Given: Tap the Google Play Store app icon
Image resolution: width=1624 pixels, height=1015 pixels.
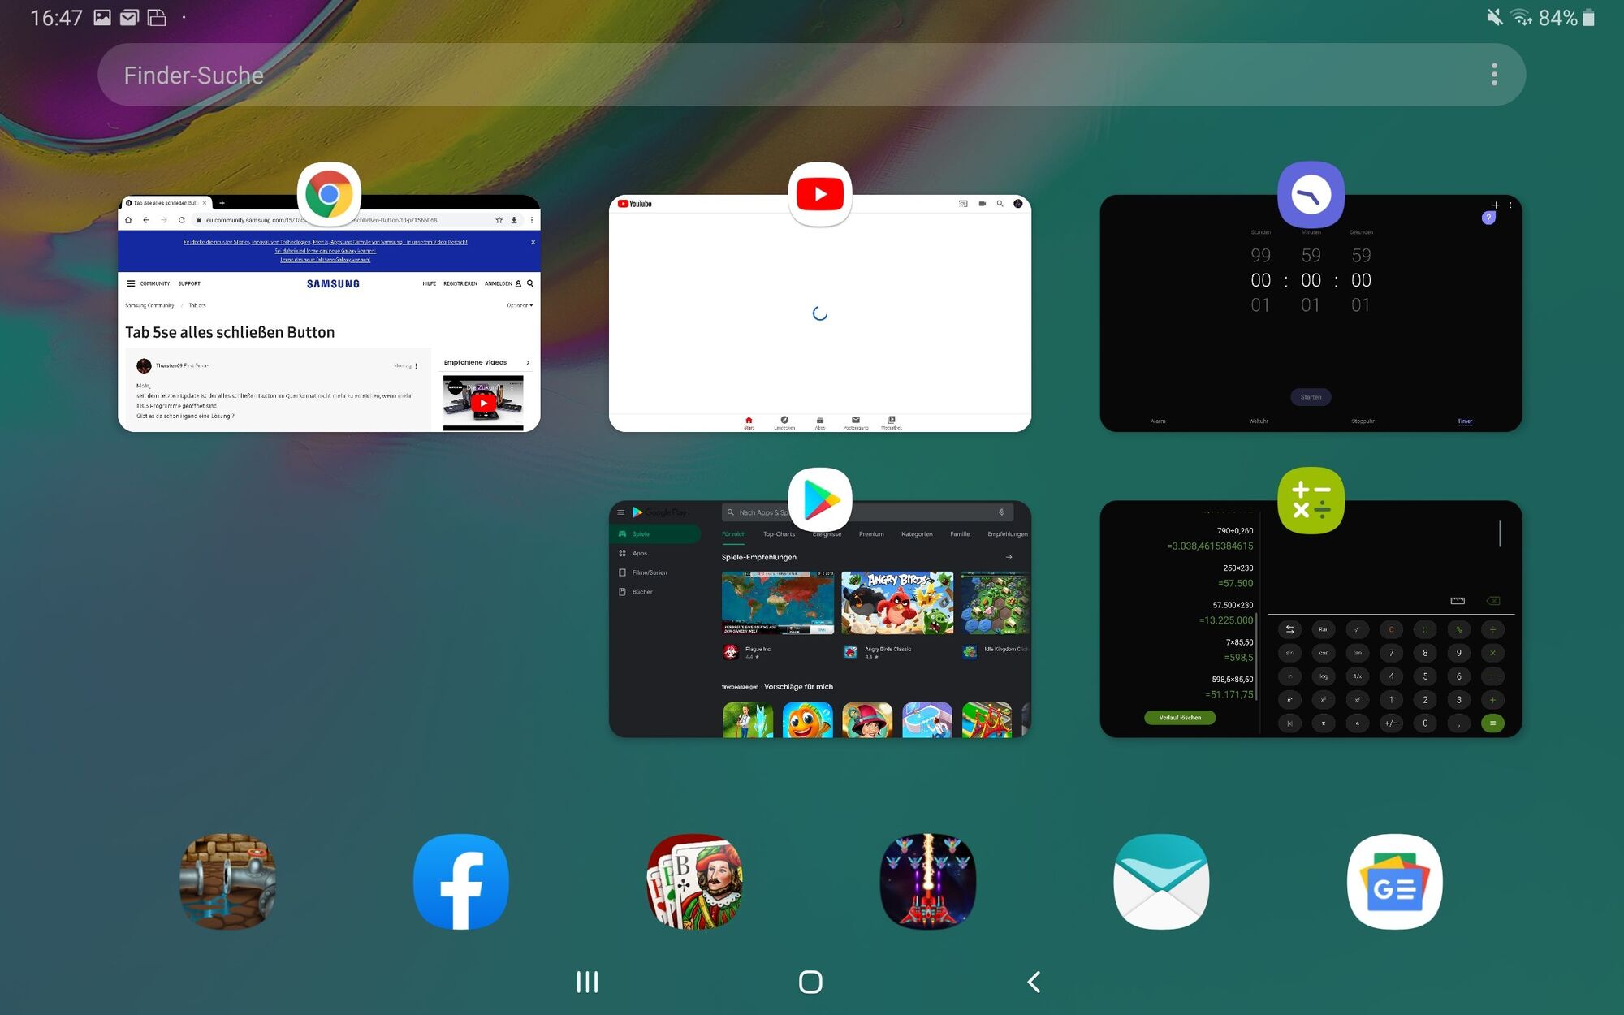Looking at the screenshot, I should (820, 500).
